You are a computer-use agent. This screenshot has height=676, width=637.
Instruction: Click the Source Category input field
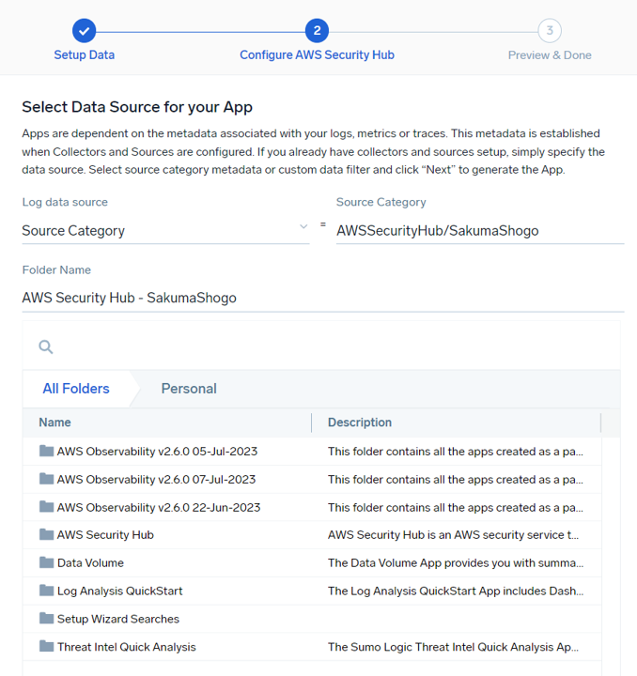click(479, 230)
